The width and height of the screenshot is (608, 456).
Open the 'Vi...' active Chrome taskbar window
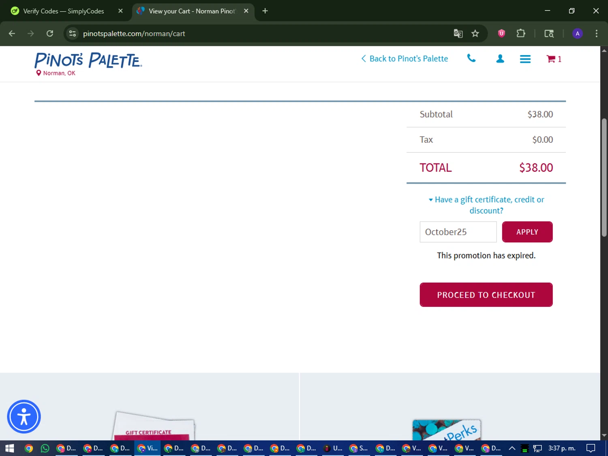(148, 448)
